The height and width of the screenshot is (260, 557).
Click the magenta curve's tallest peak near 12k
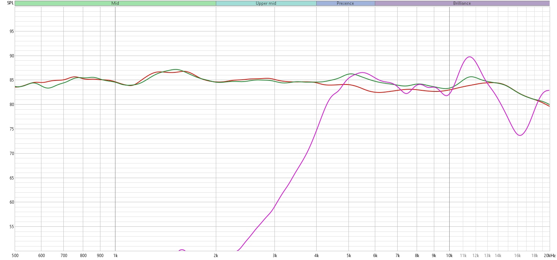tap(469, 57)
